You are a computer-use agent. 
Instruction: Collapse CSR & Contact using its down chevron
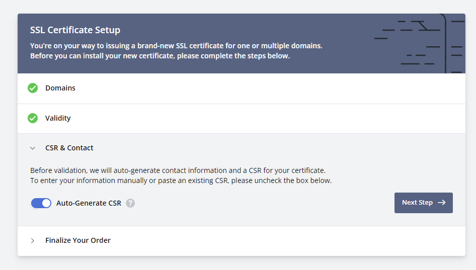pyautogui.click(x=33, y=148)
